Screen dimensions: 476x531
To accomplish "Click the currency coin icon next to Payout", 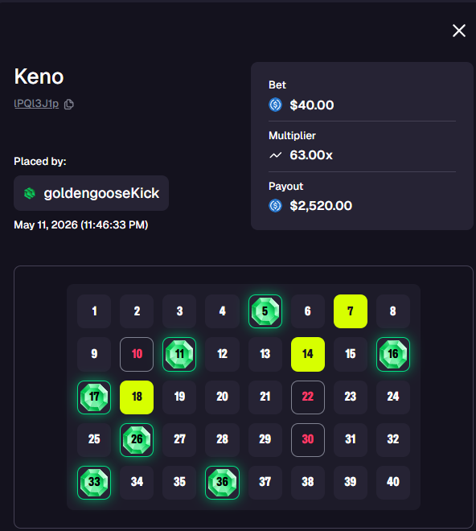I will [x=275, y=205].
